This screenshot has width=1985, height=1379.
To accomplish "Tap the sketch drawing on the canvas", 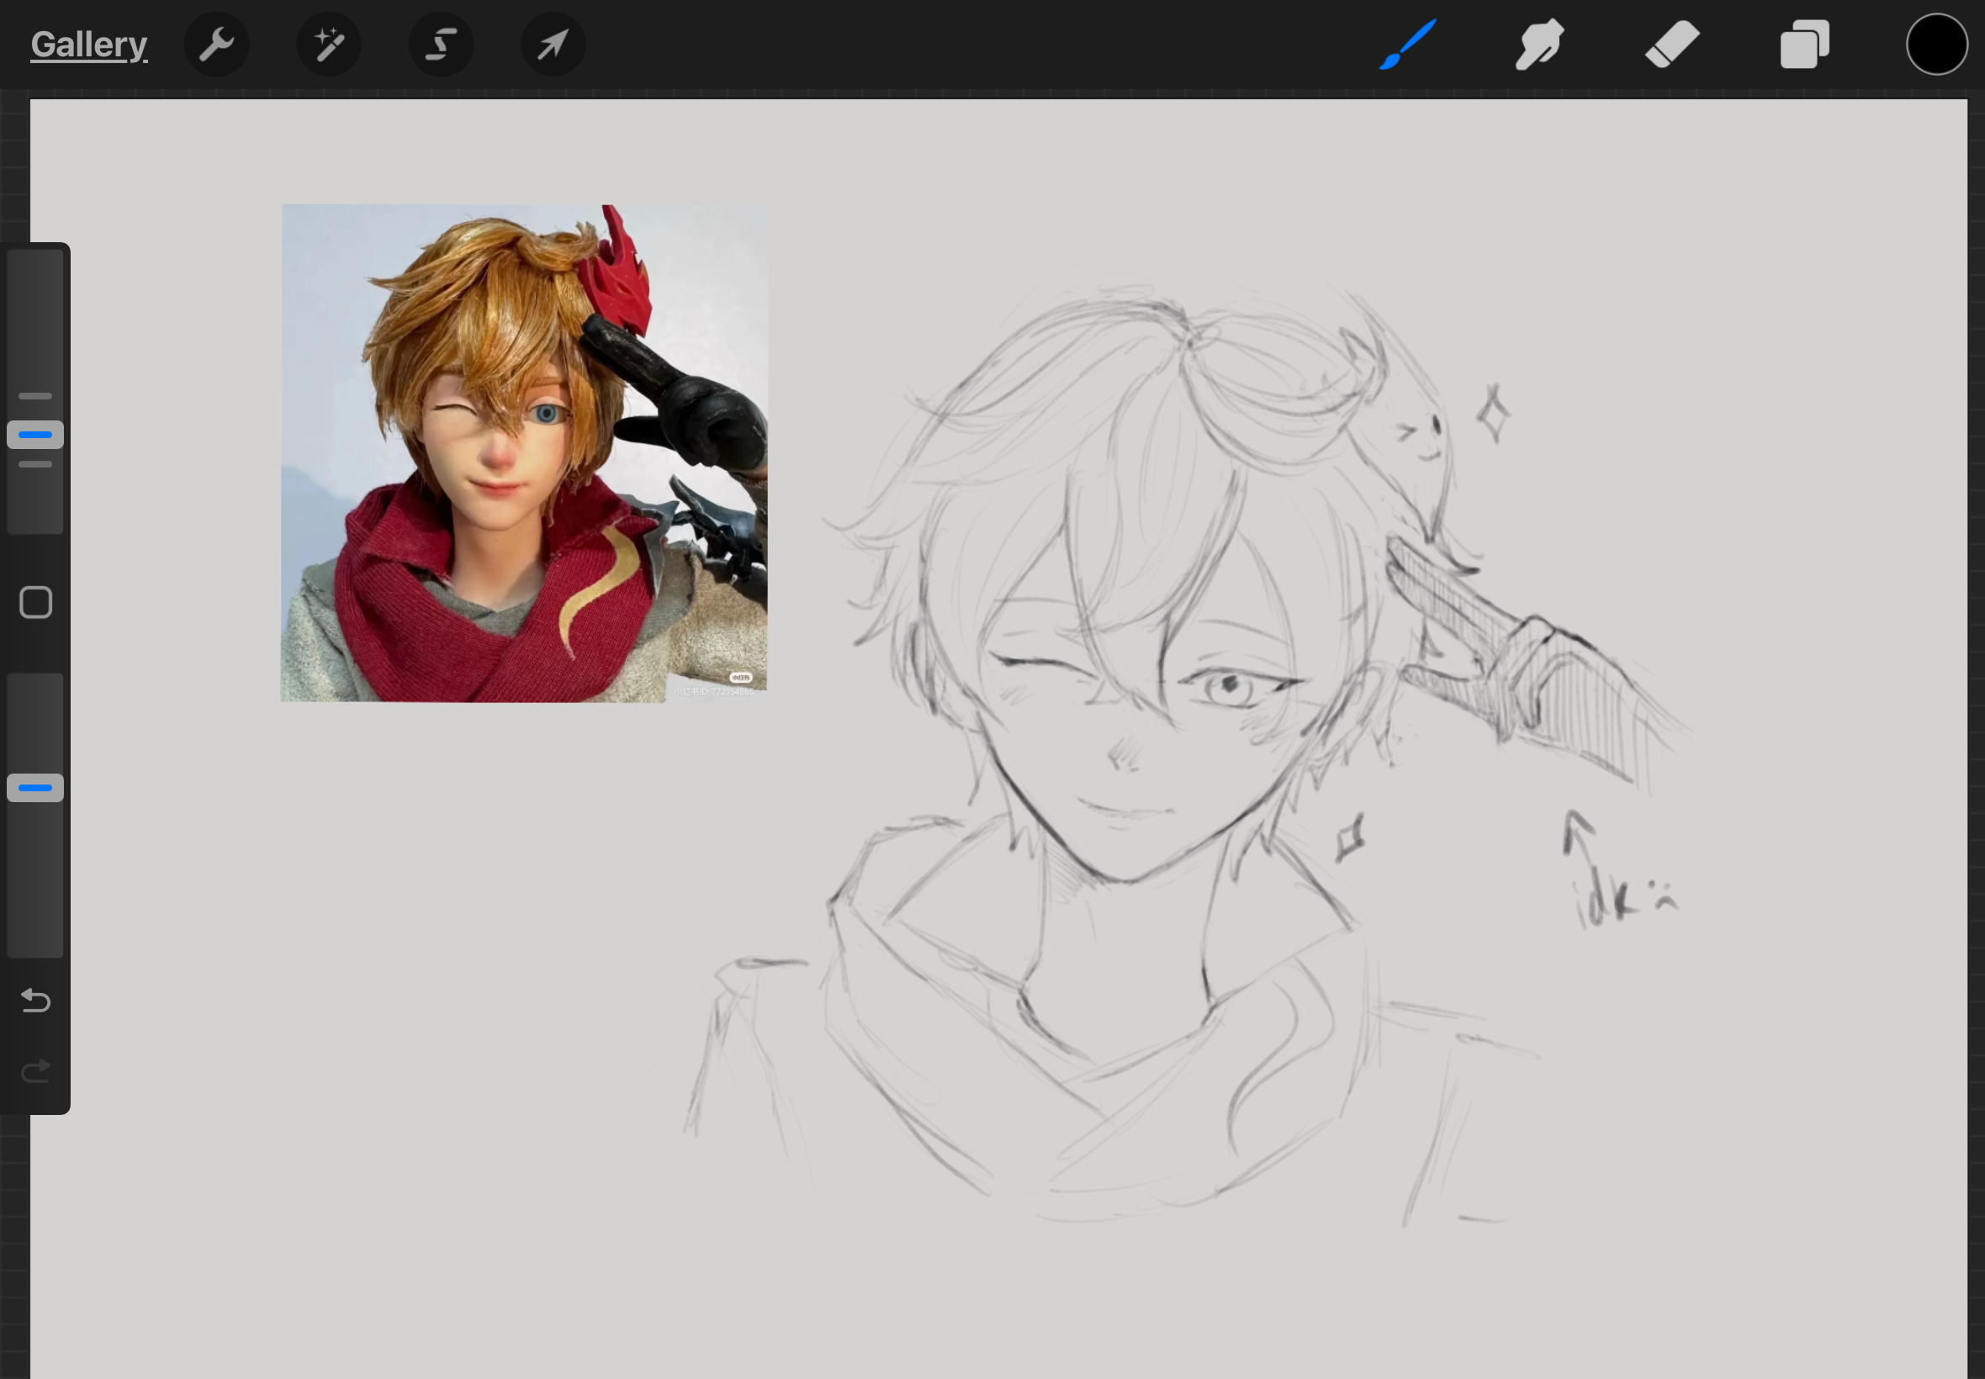I will coord(1167,691).
